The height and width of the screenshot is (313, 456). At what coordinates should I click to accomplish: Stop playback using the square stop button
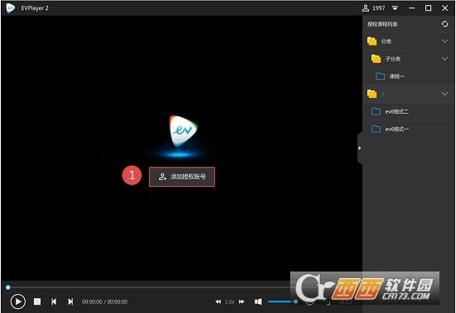[37, 301]
